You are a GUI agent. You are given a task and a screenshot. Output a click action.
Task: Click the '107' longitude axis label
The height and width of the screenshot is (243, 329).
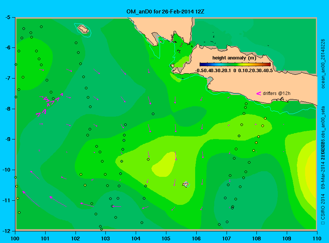pos(227,239)
